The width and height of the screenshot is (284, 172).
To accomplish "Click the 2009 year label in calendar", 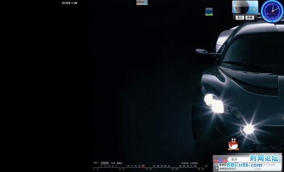I will (x=105, y=163).
